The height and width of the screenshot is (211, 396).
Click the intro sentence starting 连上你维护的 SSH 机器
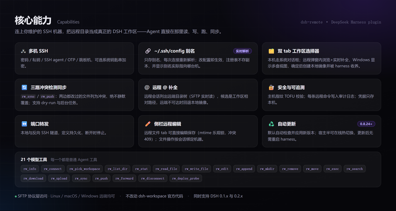point(118,32)
